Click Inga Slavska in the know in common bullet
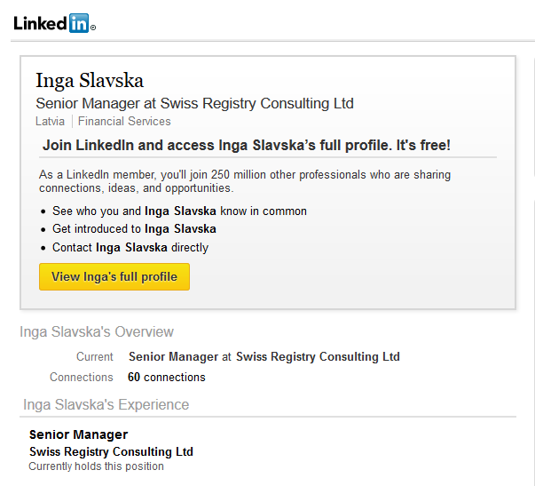This screenshot has width=535, height=486. [x=180, y=211]
